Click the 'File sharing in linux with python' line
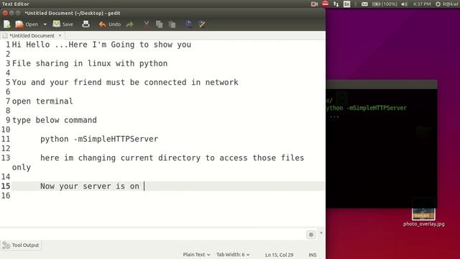 [90, 63]
